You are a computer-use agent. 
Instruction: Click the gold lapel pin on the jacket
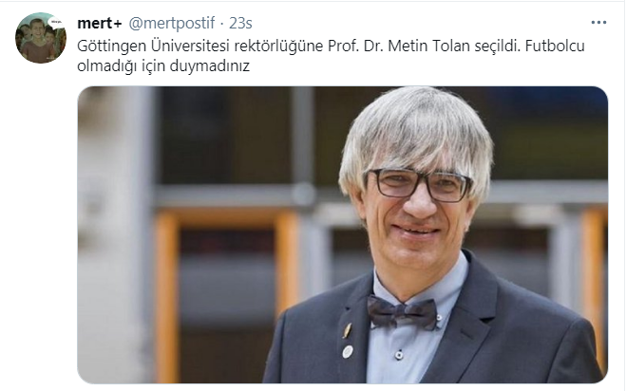pyautogui.click(x=348, y=330)
